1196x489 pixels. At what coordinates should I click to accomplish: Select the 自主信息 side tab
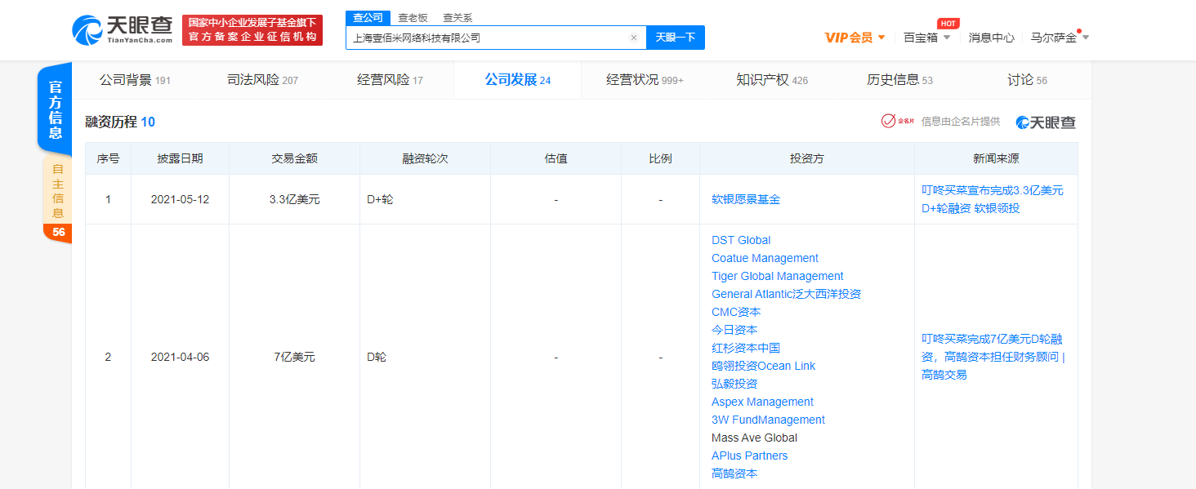[x=57, y=190]
